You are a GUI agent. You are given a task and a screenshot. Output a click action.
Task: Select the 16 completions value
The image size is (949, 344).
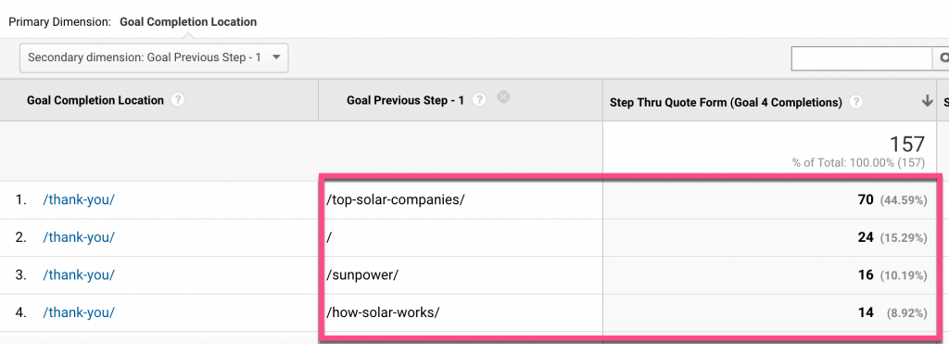(866, 275)
